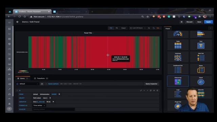Duplicate query A
This screenshot has height=122, width=217.
[x=151, y=90]
